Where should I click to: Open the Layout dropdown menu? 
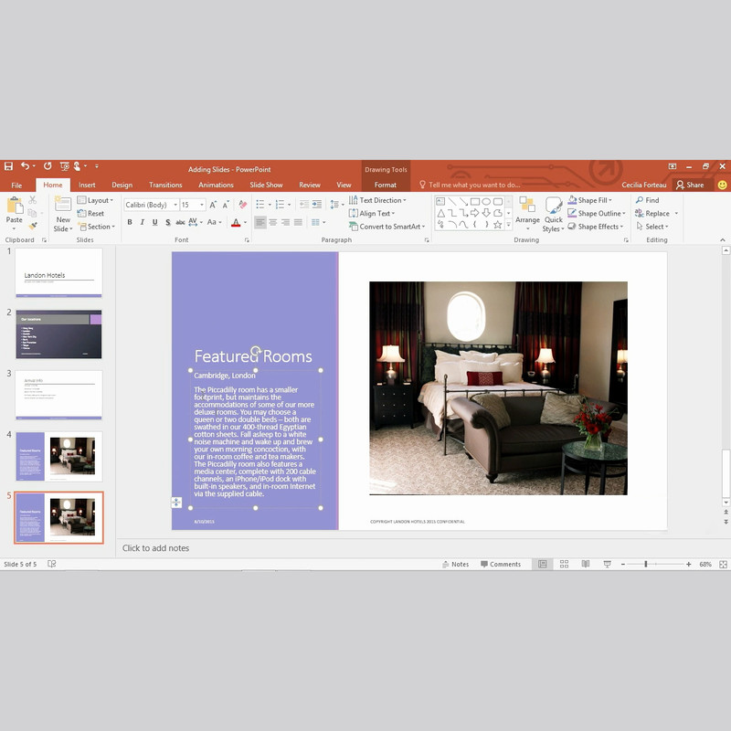pyautogui.click(x=95, y=200)
